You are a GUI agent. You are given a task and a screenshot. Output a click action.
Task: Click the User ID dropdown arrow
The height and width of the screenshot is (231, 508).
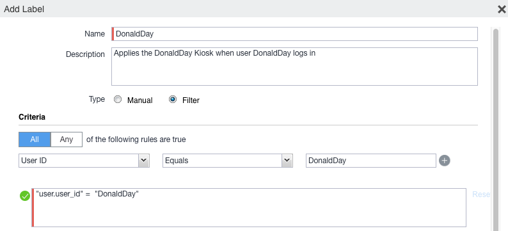tap(143, 161)
